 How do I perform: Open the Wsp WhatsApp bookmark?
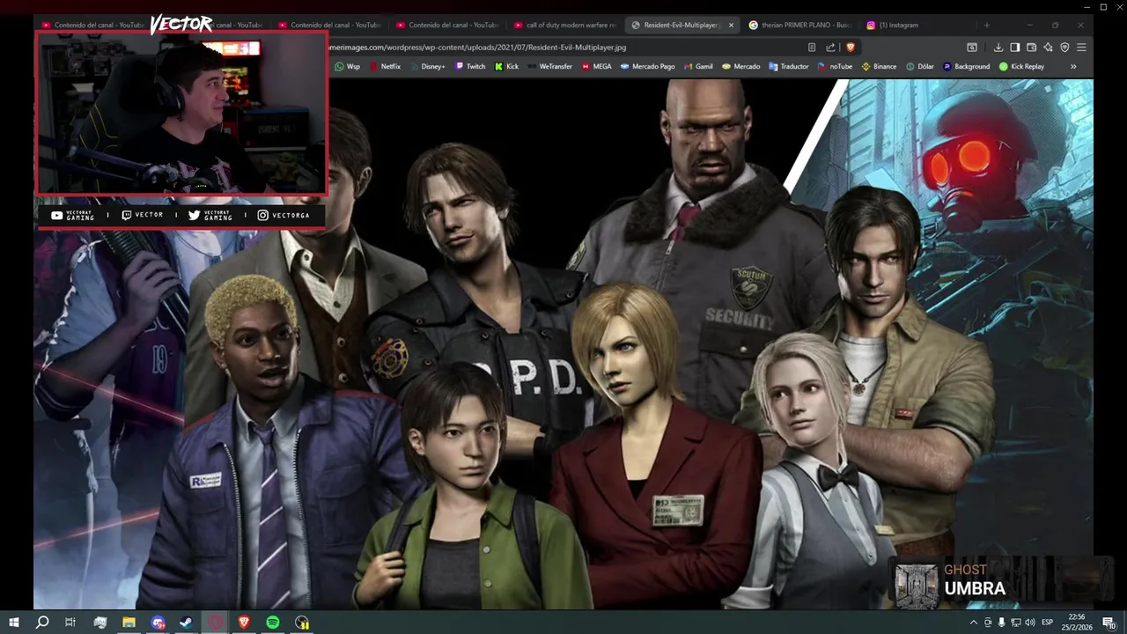coord(347,66)
